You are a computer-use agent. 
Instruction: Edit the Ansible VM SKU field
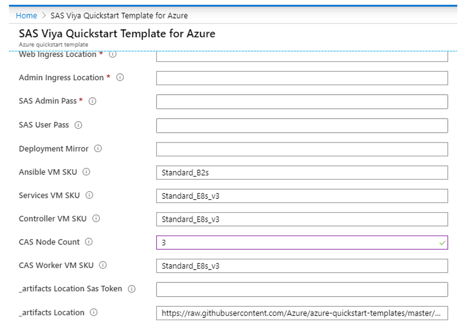point(302,173)
